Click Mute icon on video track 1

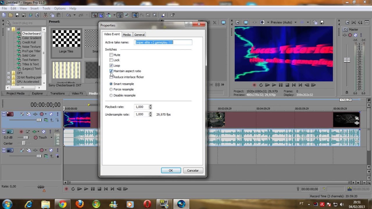coord(51,114)
